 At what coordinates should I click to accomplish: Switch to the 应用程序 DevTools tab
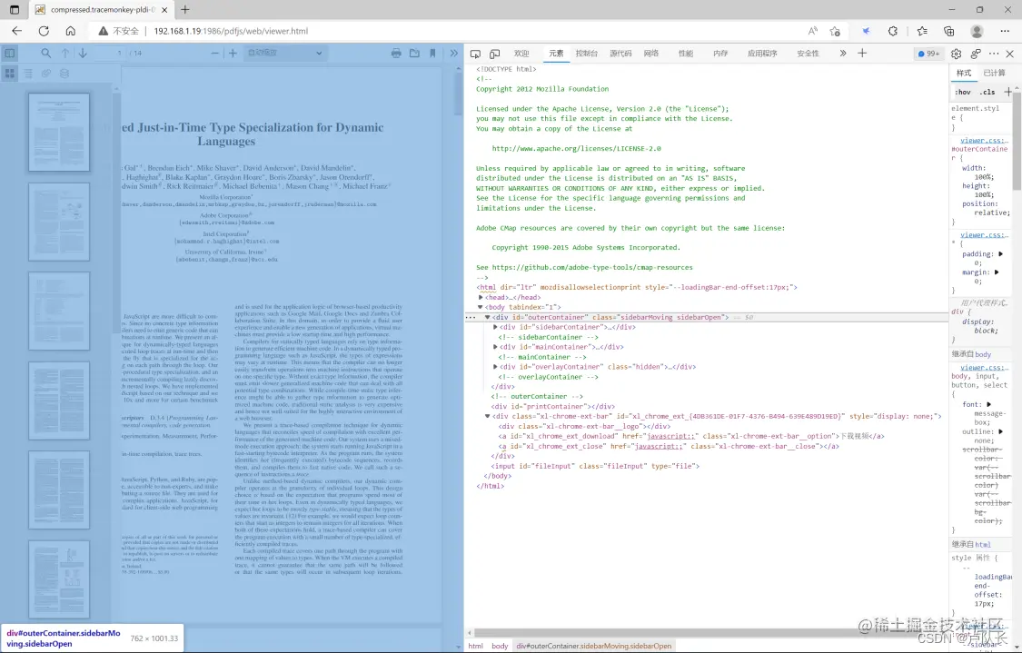pyautogui.click(x=762, y=54)
